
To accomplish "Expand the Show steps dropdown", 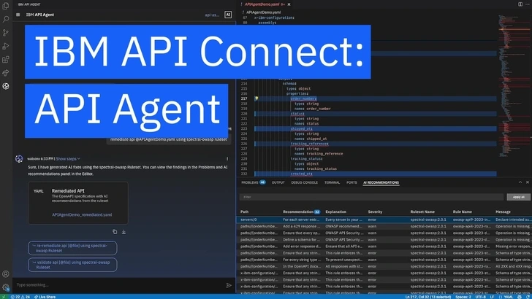I will coord(68,158).
